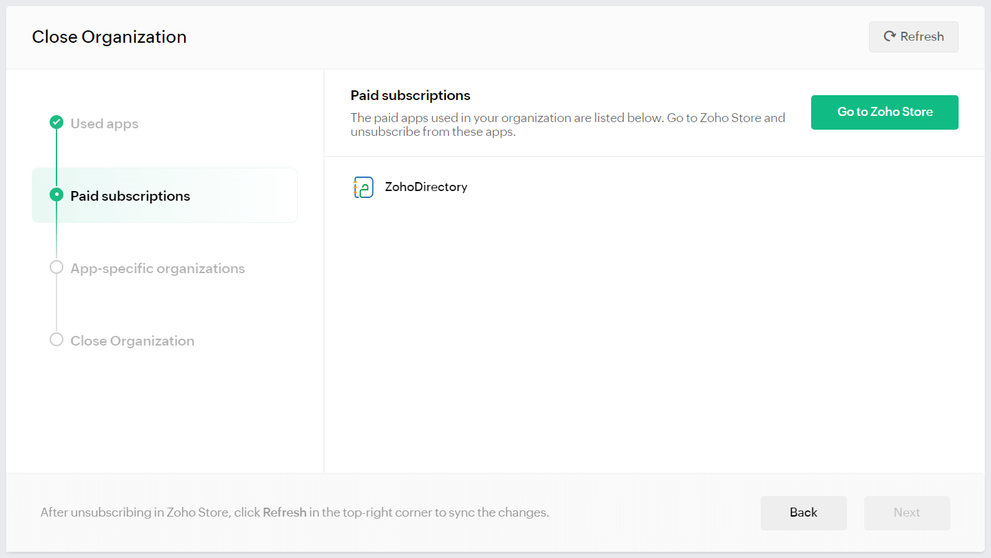Select the Paid subscriptions step label
This screenshot has width=991, height=558.
(130, 196)
